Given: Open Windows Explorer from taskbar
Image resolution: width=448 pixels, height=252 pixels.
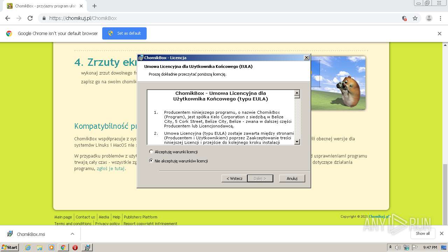Looking at the screenshot, I should pos(40,247).
